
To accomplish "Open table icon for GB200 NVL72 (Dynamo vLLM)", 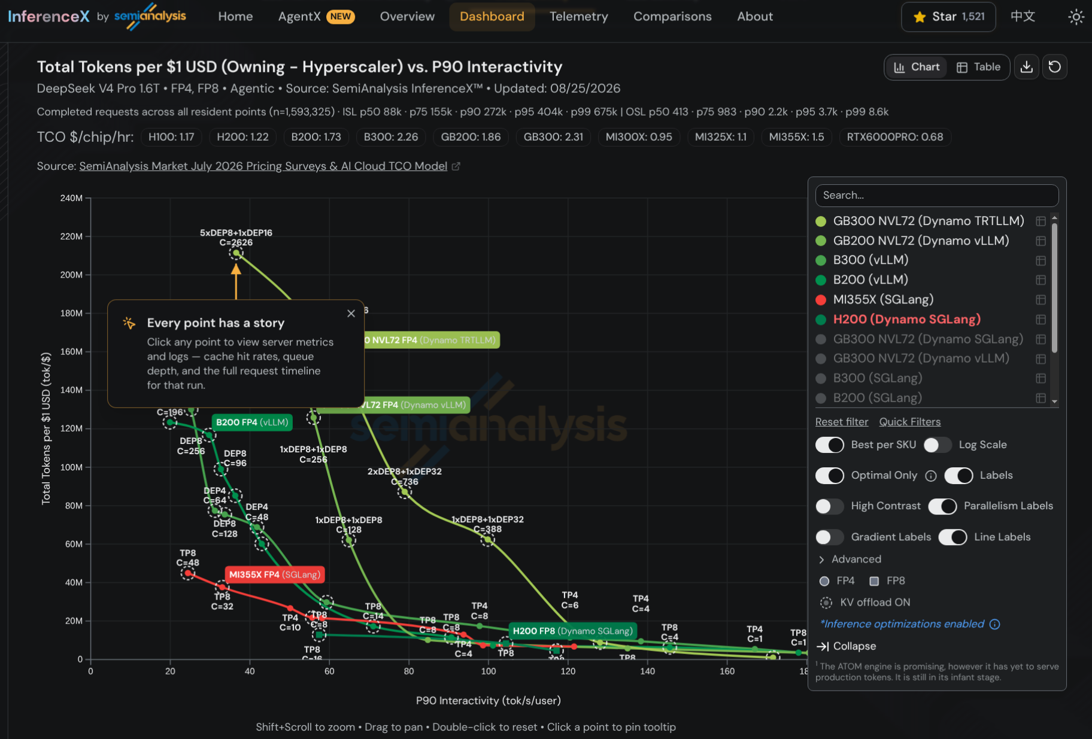I will pyautogui.click(x=1041, y=241).
